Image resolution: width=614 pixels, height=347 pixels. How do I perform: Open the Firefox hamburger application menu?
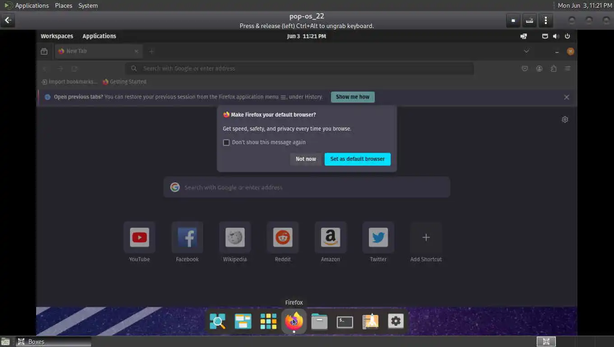click(568, 69)
